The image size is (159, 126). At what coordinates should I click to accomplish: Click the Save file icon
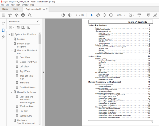click(x=4, y=15)
